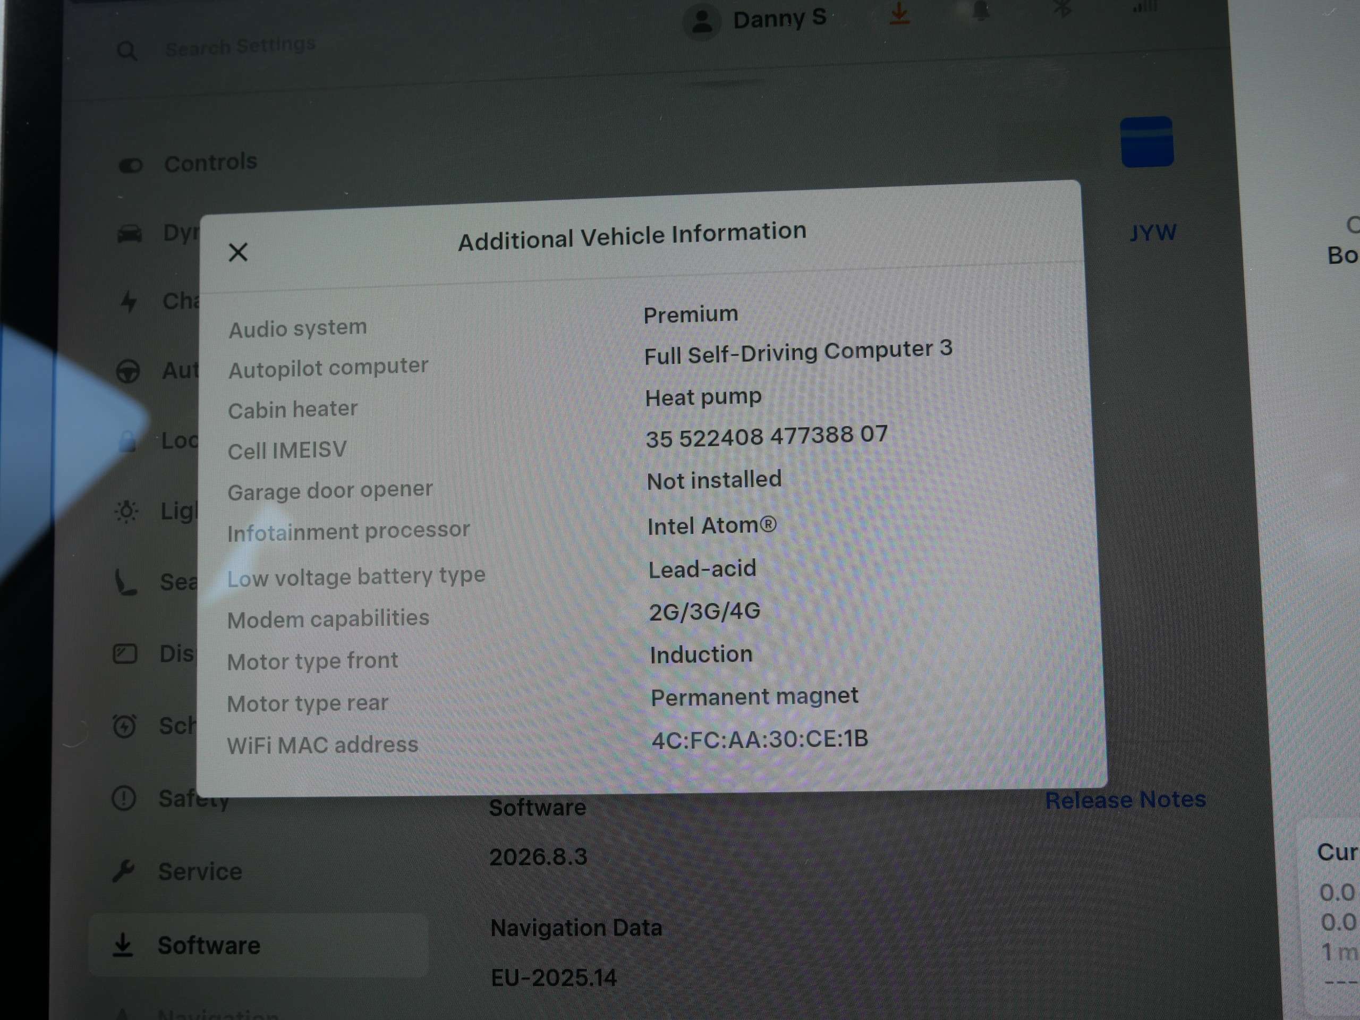The image size is (1360, 1020).
Task: Select the Motor type front label
Action: click(x=312, y=661)
